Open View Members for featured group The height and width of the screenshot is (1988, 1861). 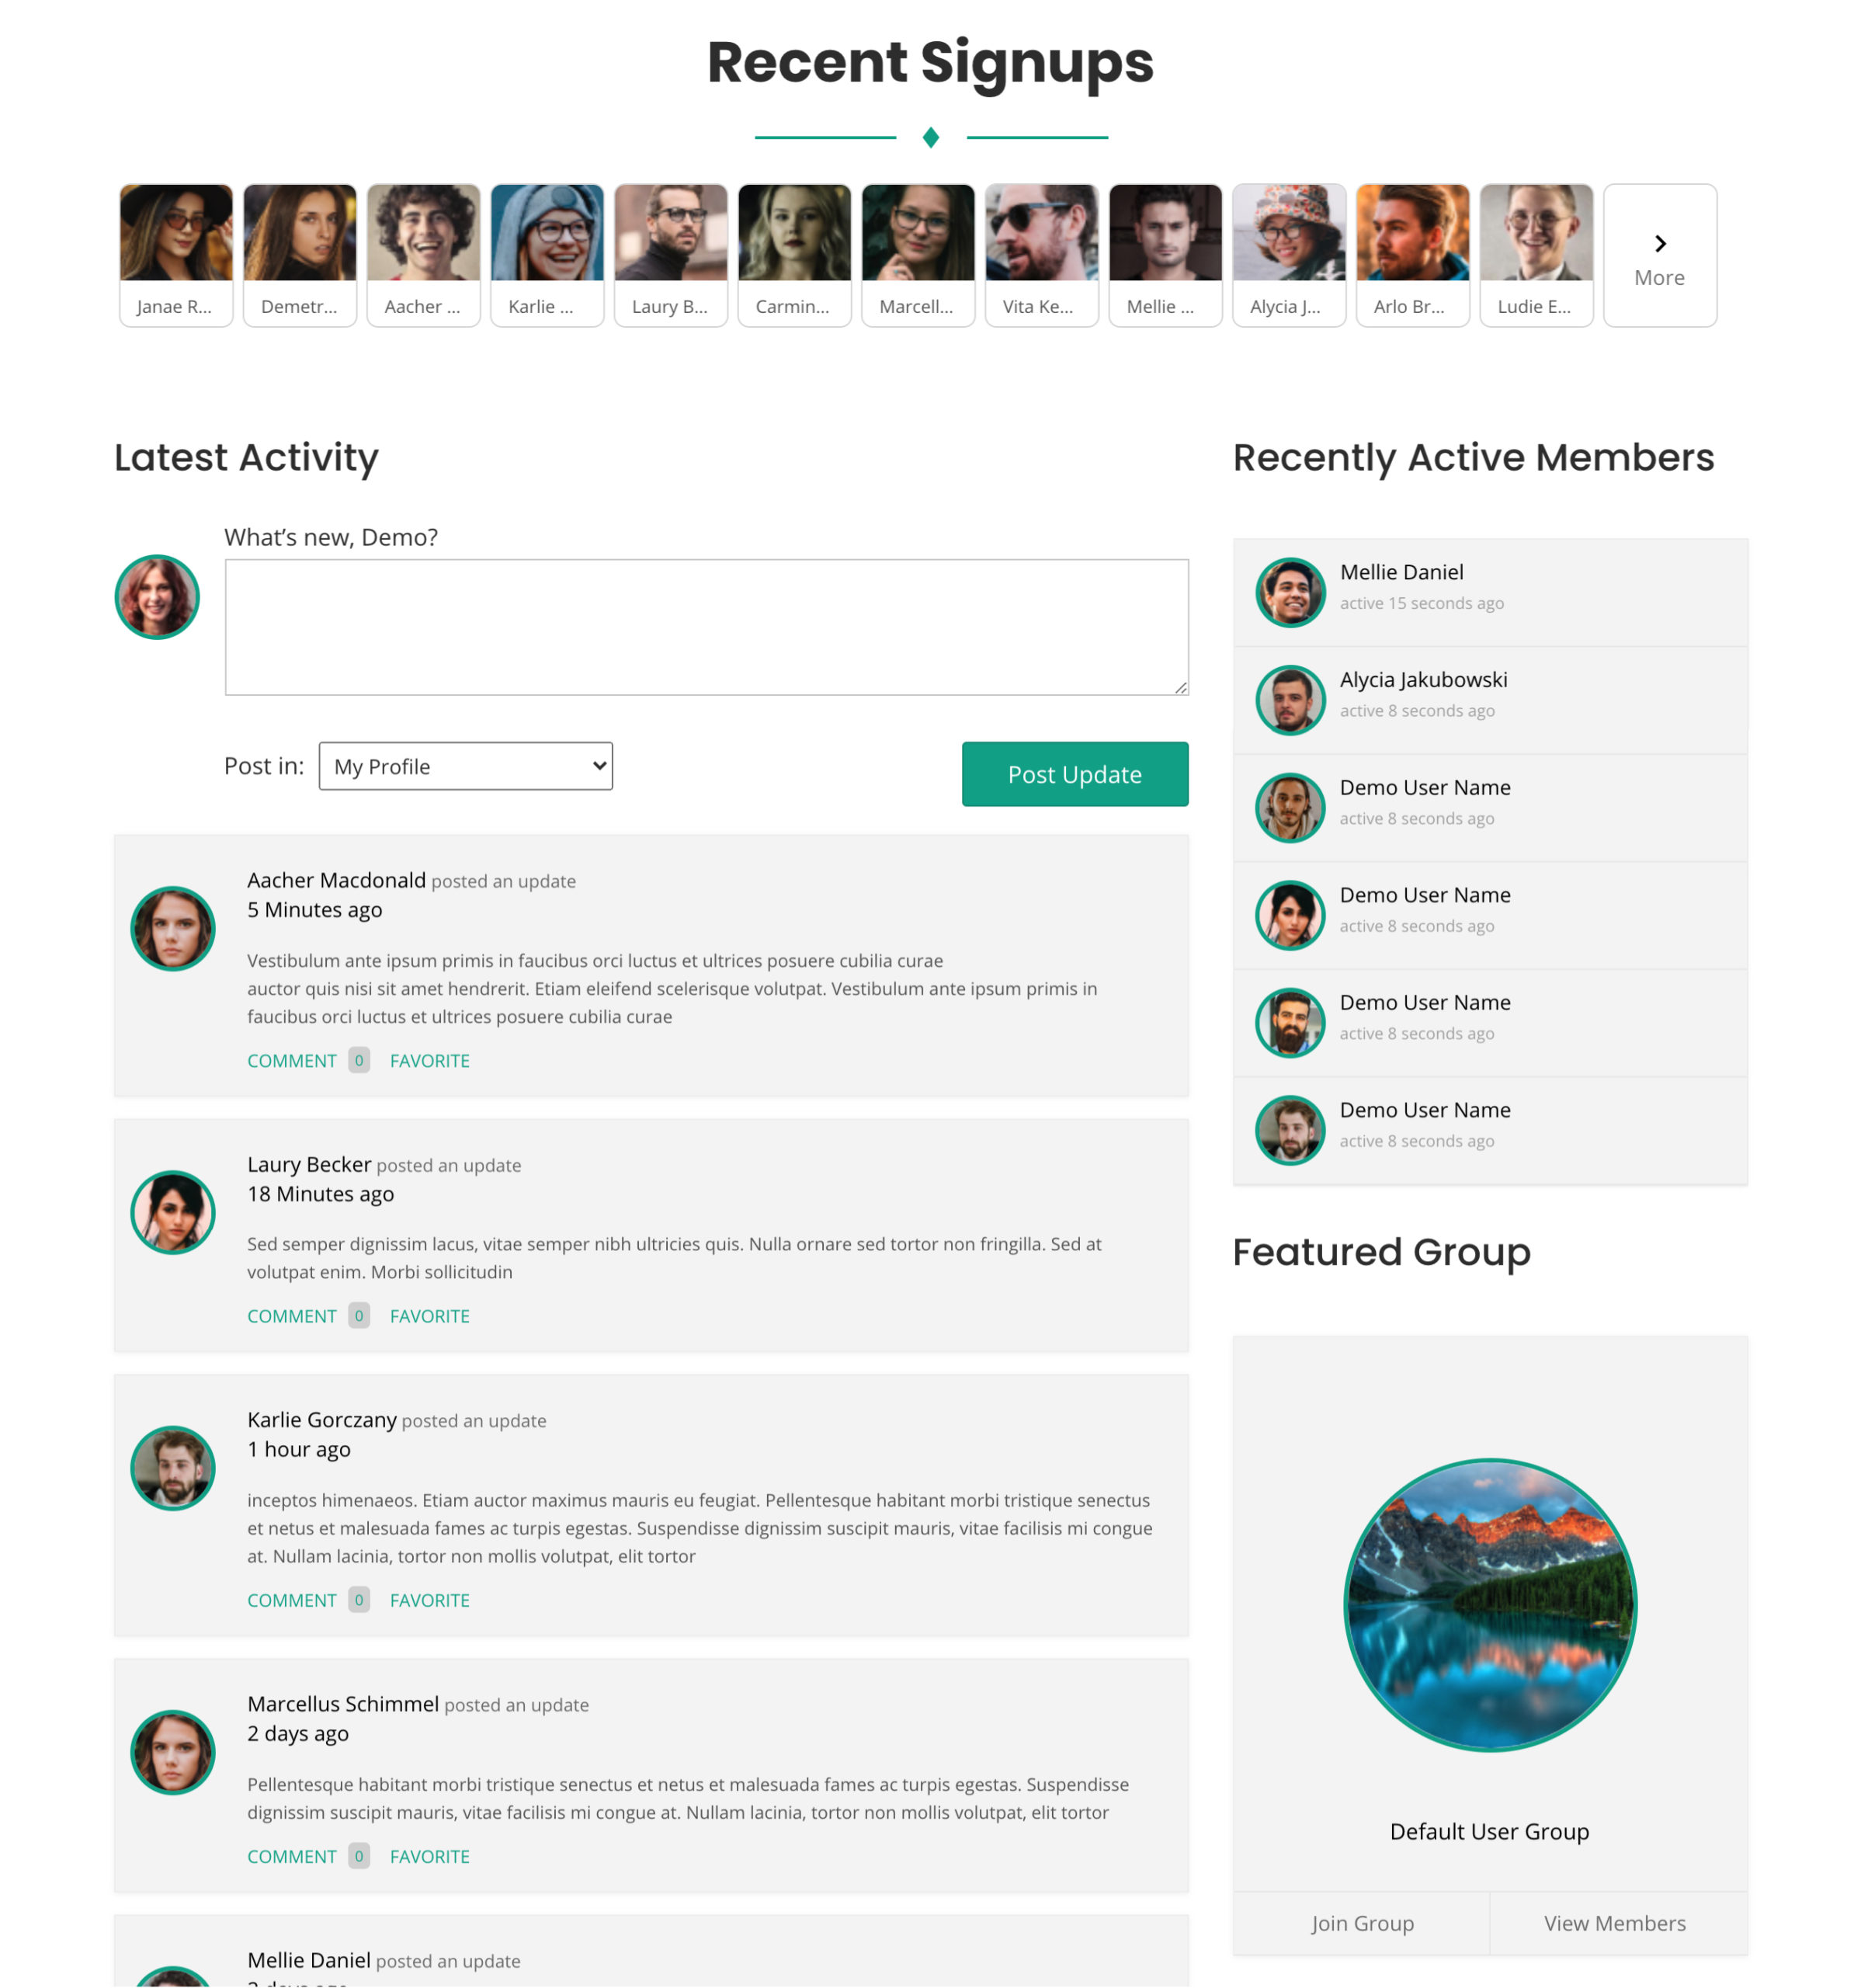[x=1614, y=1923]
